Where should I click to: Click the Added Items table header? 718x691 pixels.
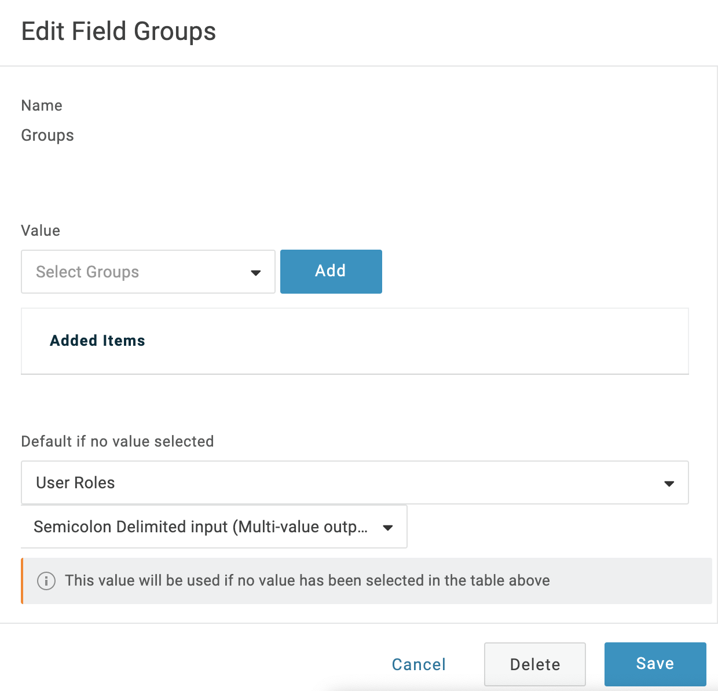pos(97,341)
